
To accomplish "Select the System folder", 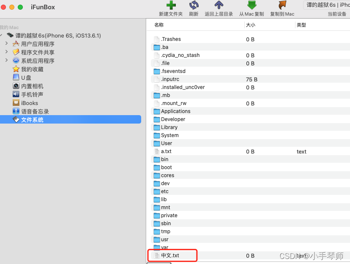I will pos(170,135).
